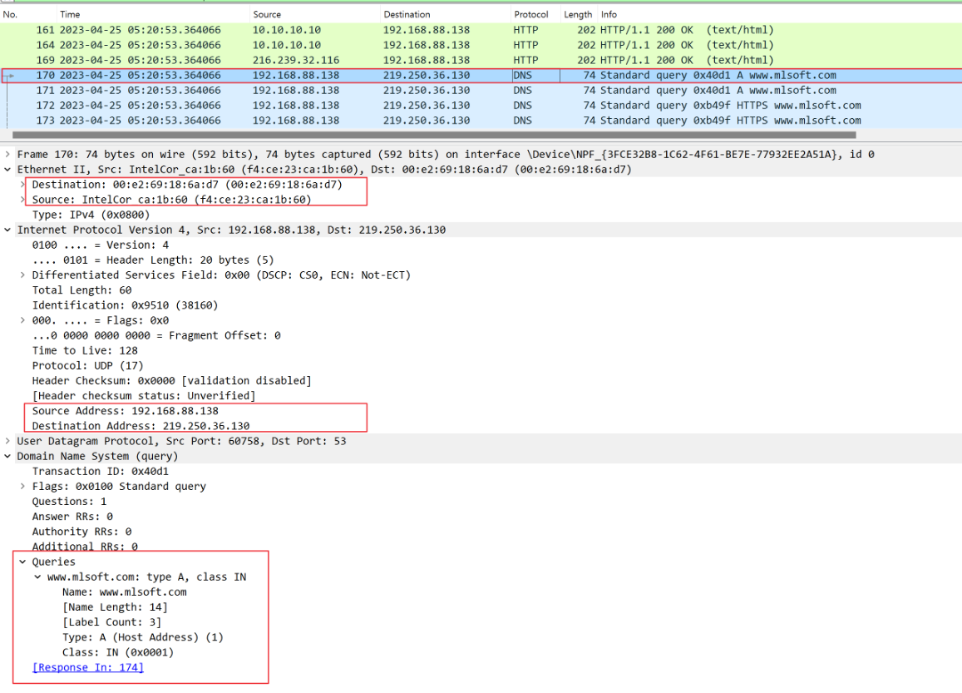
Task: Select the Total Length: 60 field
Action: 81,290
